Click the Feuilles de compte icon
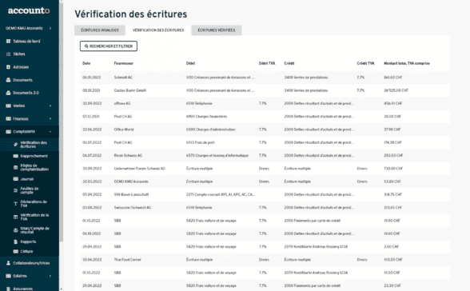This screenshot has width=470, height=291. (x=16, y=190)
